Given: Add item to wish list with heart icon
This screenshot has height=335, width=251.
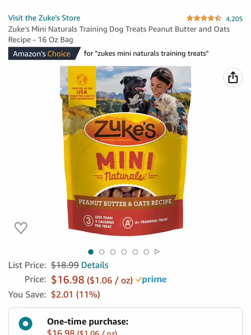Looking at the screenshot, I should click(x=21, y=228).
